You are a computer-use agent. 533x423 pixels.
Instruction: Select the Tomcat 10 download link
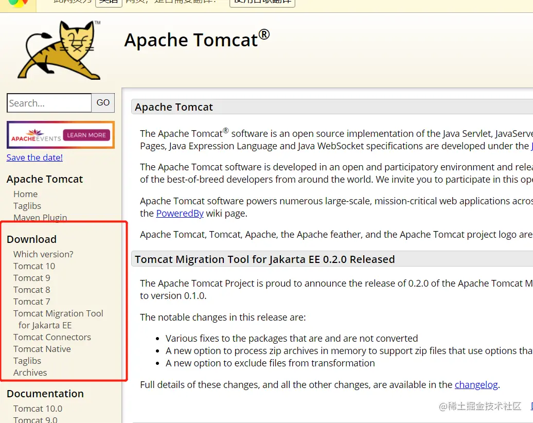[x=34, y=266]
